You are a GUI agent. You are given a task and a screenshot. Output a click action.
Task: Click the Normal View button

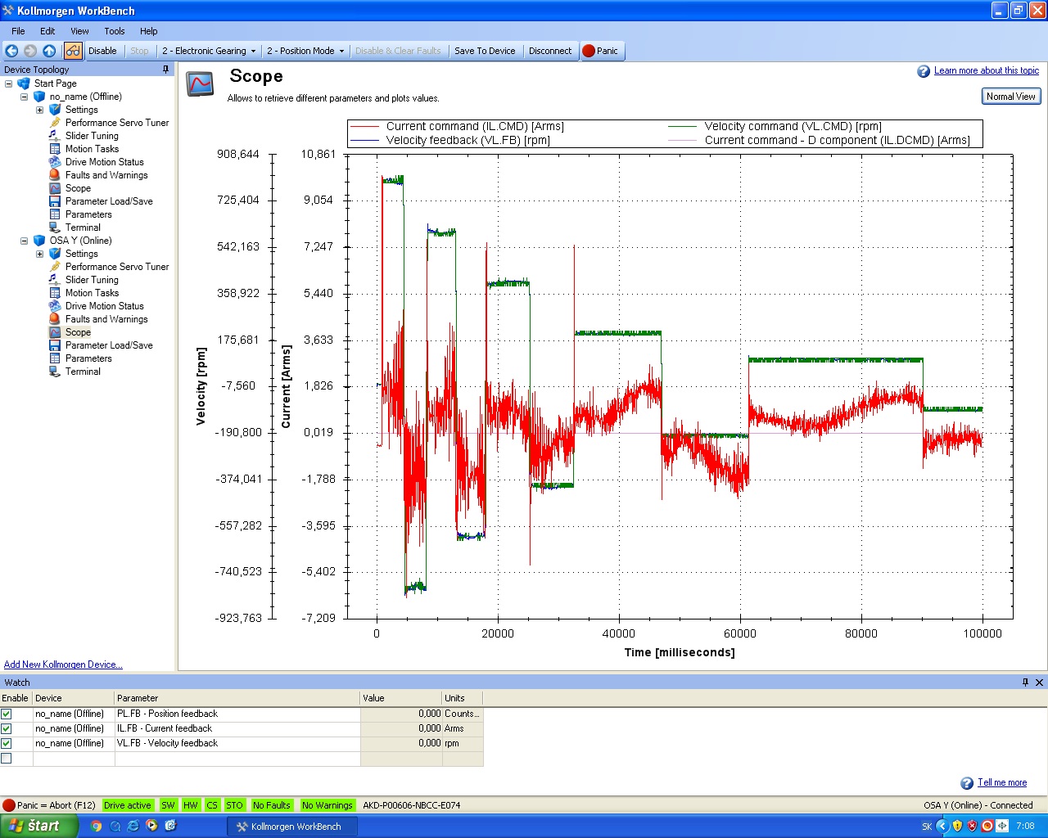coord(1010,97)
